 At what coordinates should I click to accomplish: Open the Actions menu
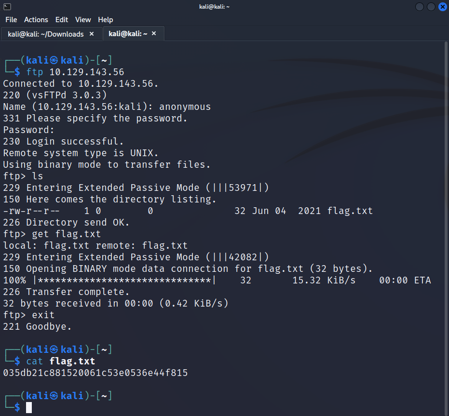pyautogui.click(x=36, y=20)
